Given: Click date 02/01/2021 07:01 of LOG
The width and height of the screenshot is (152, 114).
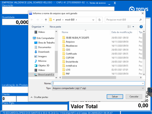Looking at the screenshot, I should 120,70.
